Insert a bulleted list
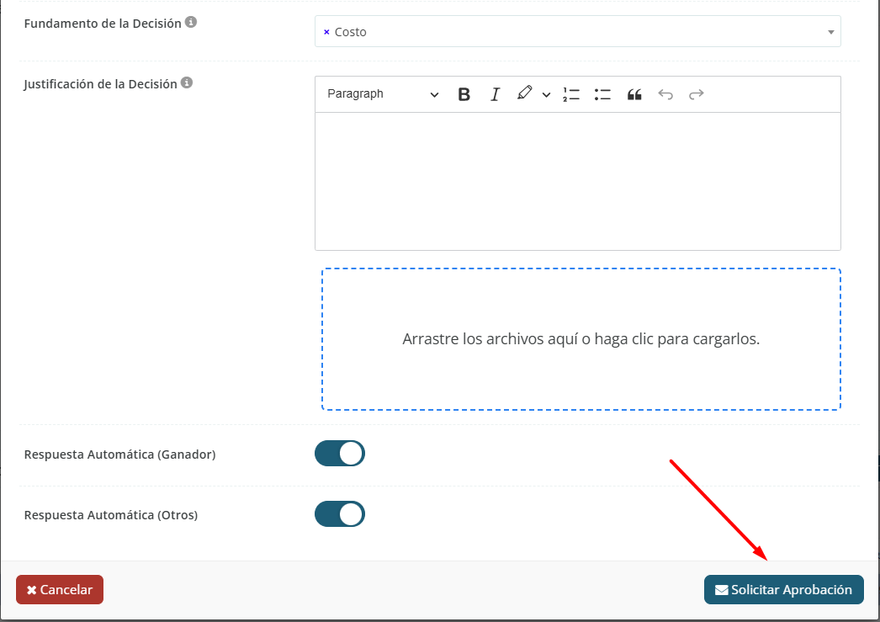This screenshot has width=880, height=622. (602, 94)
